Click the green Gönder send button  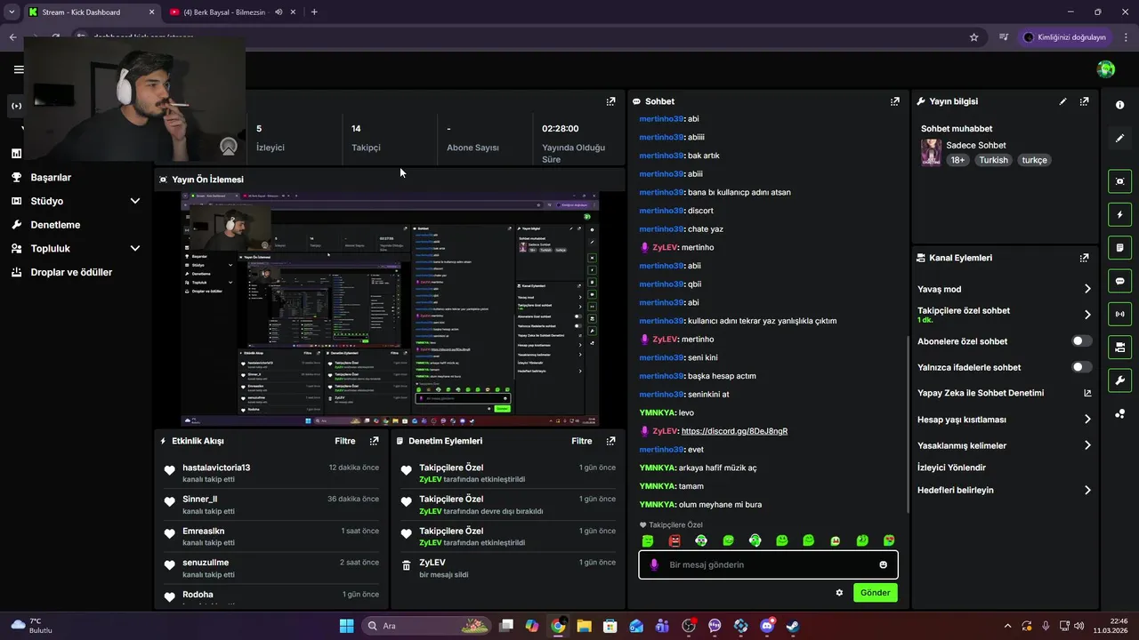[x=875, y=593]
